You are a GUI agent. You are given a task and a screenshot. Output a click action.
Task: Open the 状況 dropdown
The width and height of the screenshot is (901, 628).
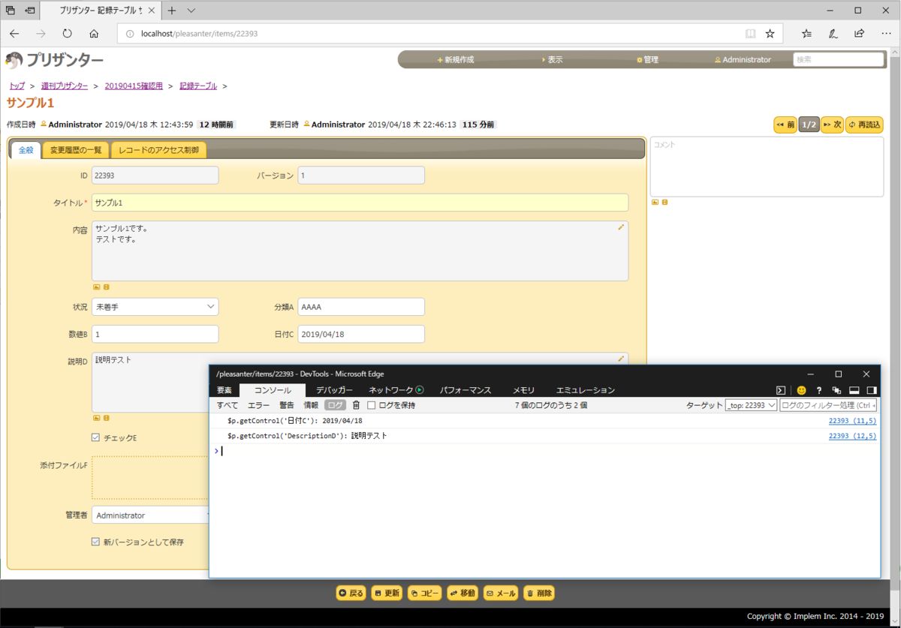pyautogui.click(x=155, y=307)
